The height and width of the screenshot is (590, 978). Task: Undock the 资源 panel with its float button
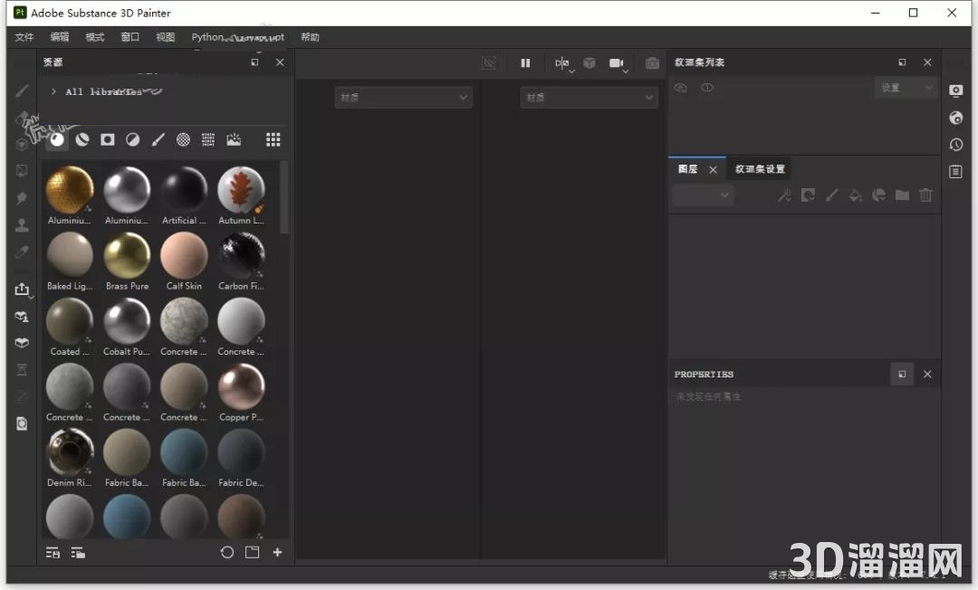click(x=254, y=62)
